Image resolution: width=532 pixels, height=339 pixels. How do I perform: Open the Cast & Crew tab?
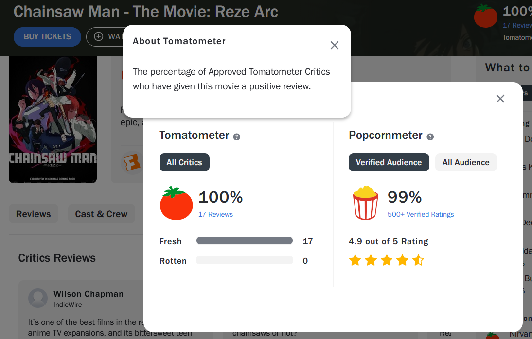coord(101,214)
